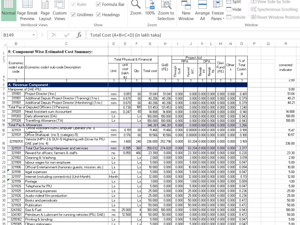
Task: Open Custom Views dialog
Action: tap(59, 10)
